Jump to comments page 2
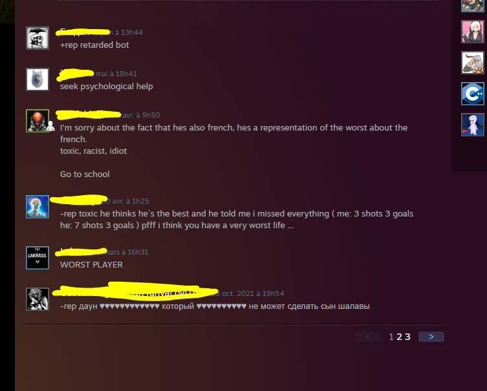The width and height of the screenshot is (487, 391). tap(400, 337)
